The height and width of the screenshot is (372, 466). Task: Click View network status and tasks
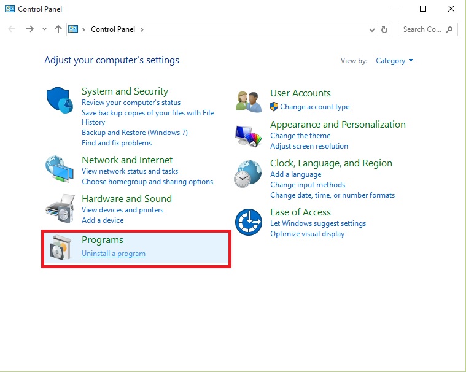(130, 171)
